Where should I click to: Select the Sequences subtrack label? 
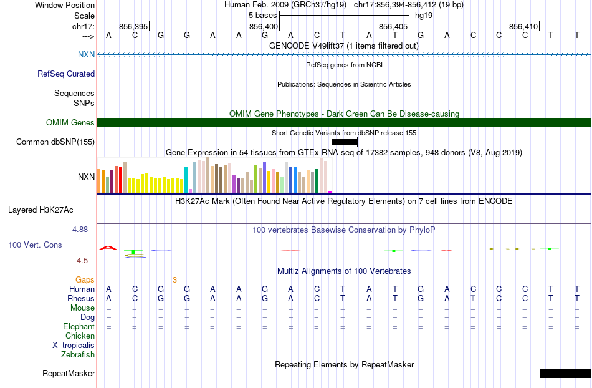74,93
